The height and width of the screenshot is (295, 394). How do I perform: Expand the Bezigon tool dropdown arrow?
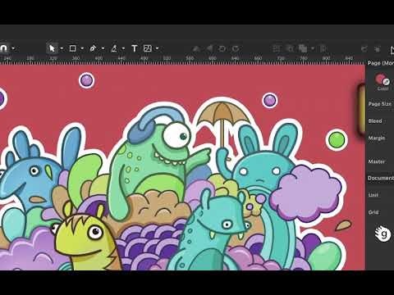click(123, 48)
